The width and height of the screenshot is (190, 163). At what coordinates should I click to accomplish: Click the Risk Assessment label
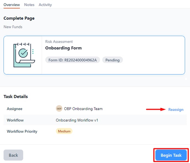click(59, 42)
